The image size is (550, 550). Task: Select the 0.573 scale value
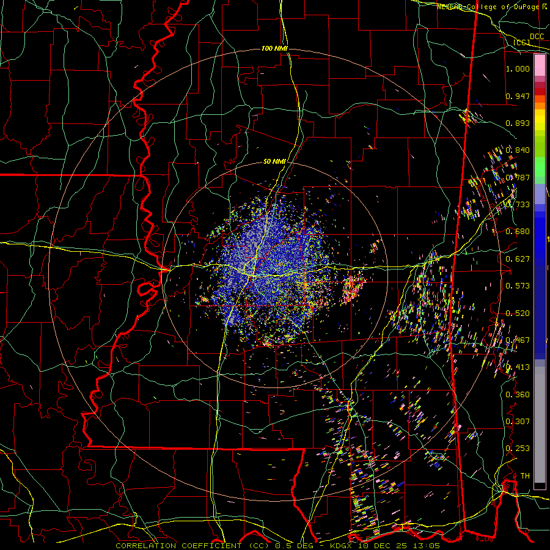click(518, 286)
